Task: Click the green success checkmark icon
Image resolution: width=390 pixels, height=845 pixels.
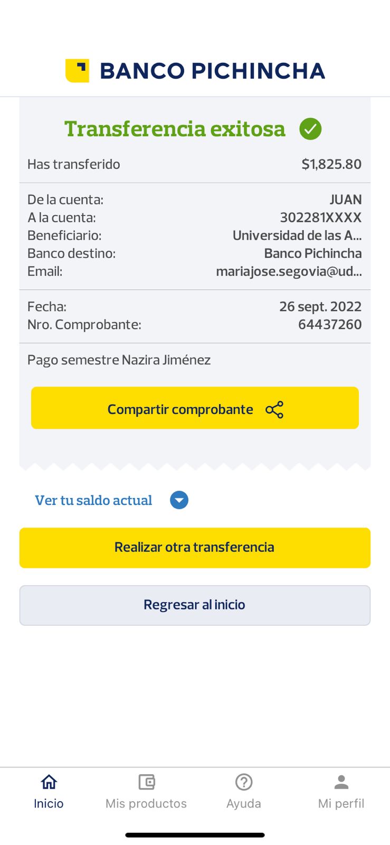Action: (x=310, y=129)
